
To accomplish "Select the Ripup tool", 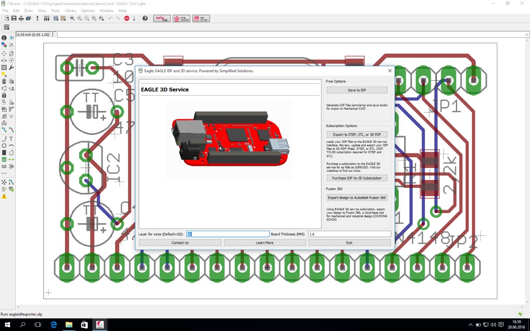I will (x=11, y=130).
